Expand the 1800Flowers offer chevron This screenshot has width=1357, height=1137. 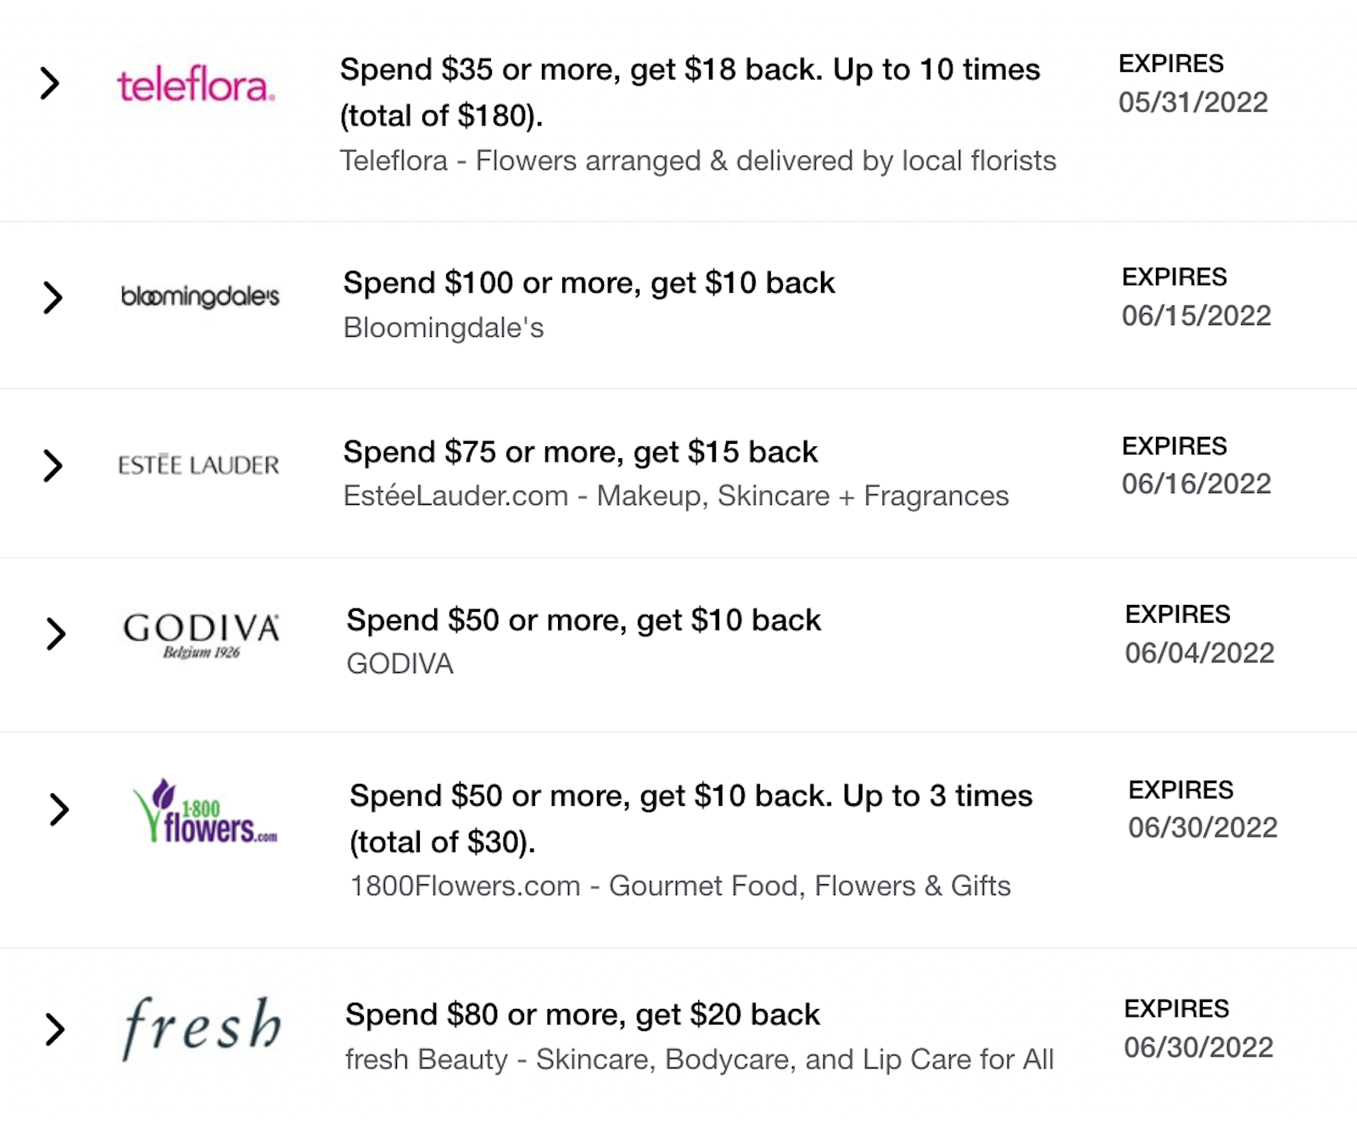pyautogui.click(x=59, y=809)
